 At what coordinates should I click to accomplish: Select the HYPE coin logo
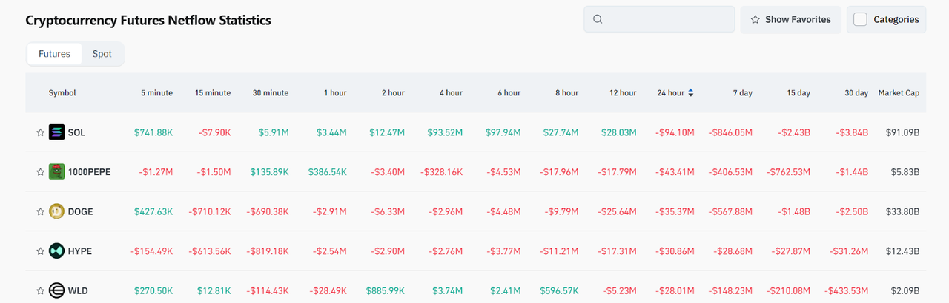tap(57, 251)
